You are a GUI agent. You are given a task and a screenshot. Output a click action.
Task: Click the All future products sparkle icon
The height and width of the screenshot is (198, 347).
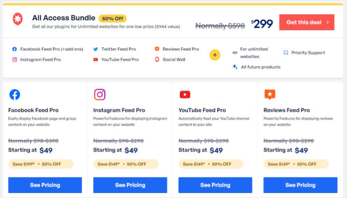click(x=234, y=67)
